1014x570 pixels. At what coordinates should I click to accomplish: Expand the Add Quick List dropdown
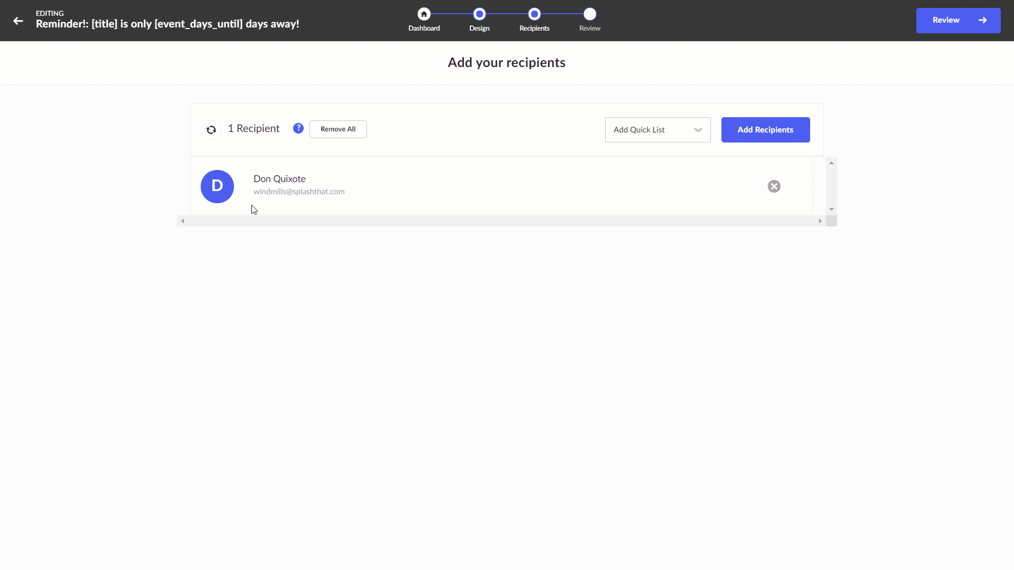point(658,130)
